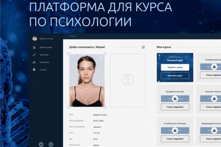The width and height of the screenshot is (221, 147).
Task: Click the lock icon on Продвинутый курс
Action: point(175,99)
